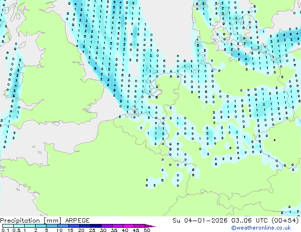Pick the legend color between 20 and 25
Viewport: 301px width, 232px height.
point(85,226)
